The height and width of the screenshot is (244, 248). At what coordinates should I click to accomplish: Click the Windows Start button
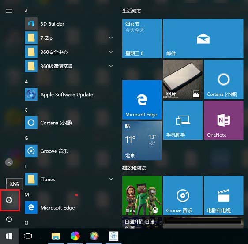coord(9,236)
